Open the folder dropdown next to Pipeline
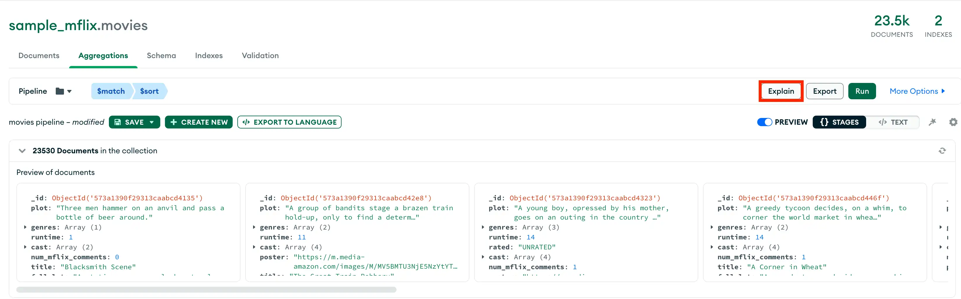The width and height of the screenshot is (961, 299). (x=69, y=92)
